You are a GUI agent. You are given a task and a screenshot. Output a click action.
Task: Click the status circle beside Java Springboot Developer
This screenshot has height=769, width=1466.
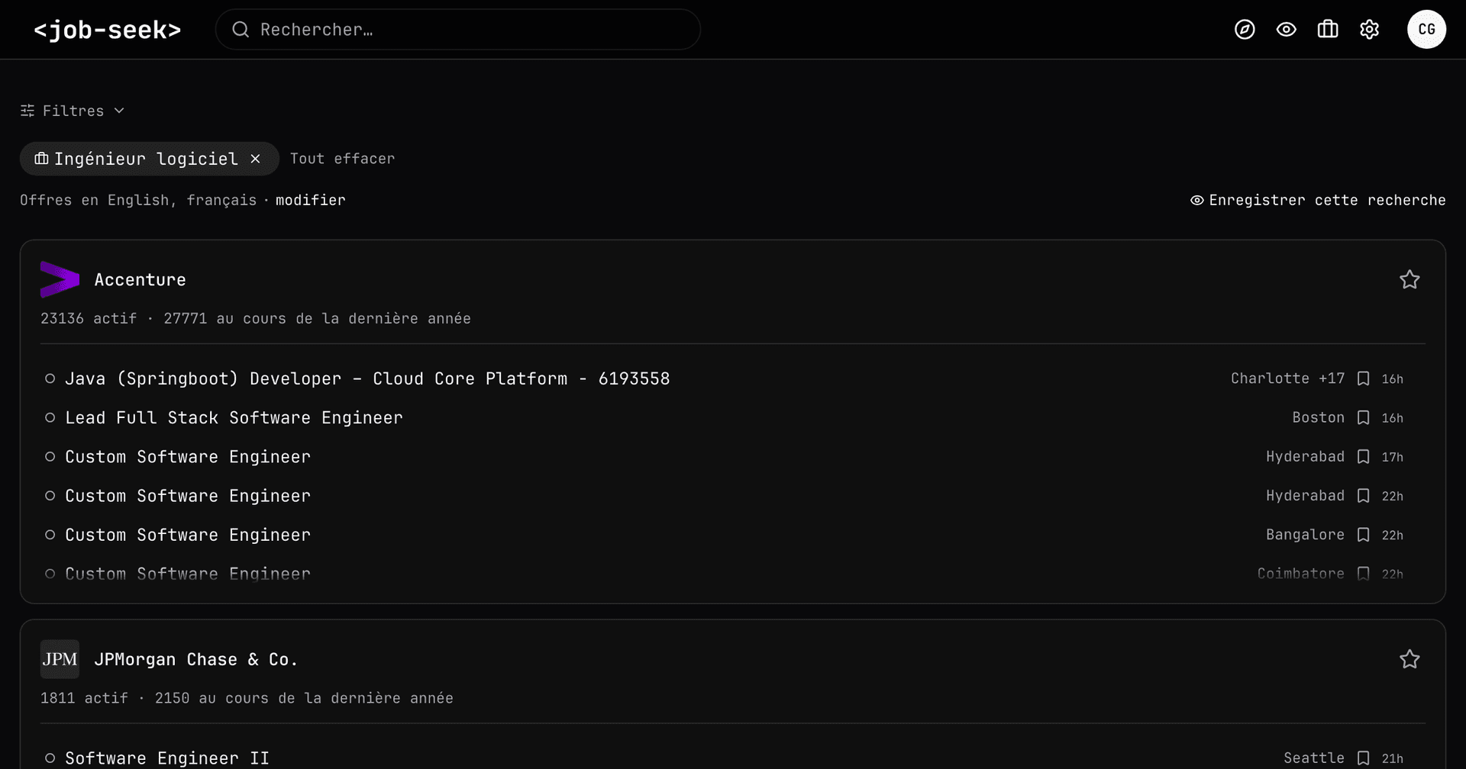(x=50, y=378)
